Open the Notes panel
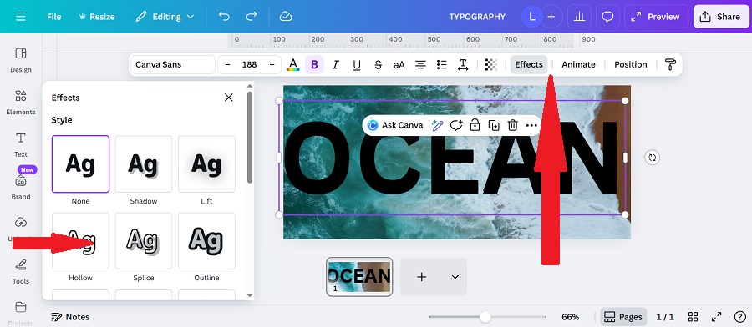The image size is (752, 327). point(70,317)
